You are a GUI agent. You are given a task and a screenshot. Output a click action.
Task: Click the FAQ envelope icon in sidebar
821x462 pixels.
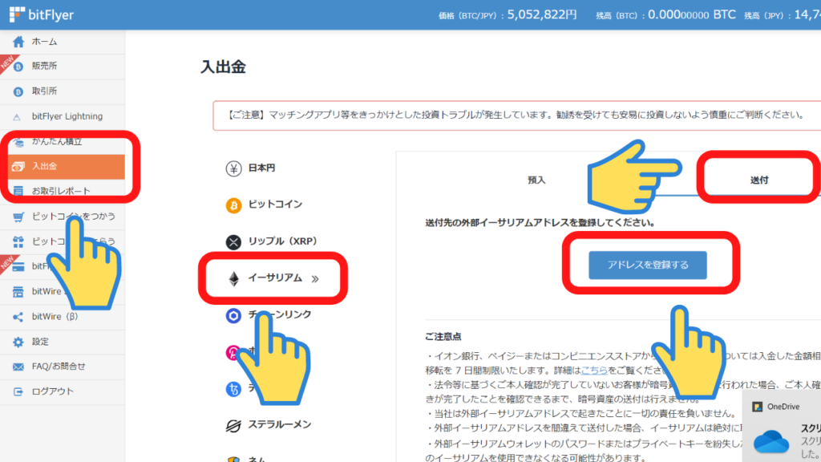click(18, 367)
